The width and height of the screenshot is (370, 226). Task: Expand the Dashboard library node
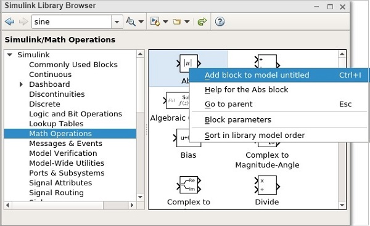click(21, 84)
